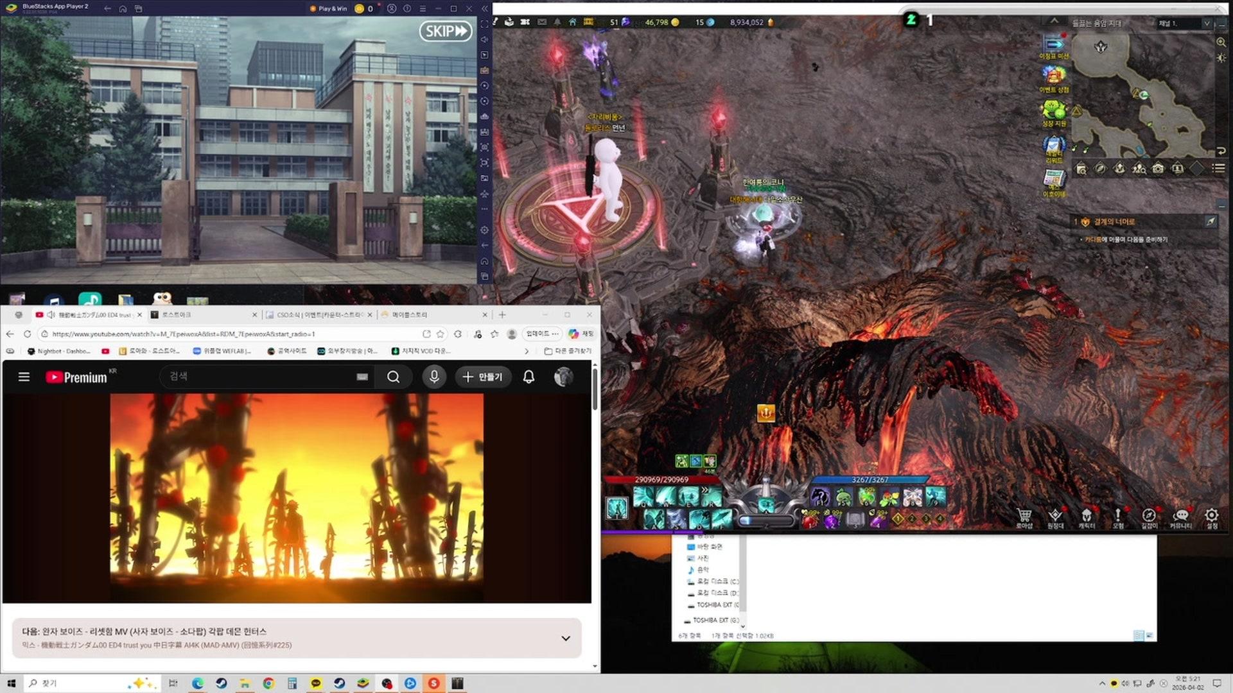
Task: Open the game 설정 gear icon
Action: 1211,516
